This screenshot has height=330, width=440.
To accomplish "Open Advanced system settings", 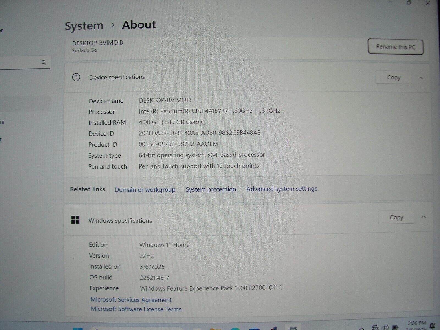I will (x=282, y=189).
